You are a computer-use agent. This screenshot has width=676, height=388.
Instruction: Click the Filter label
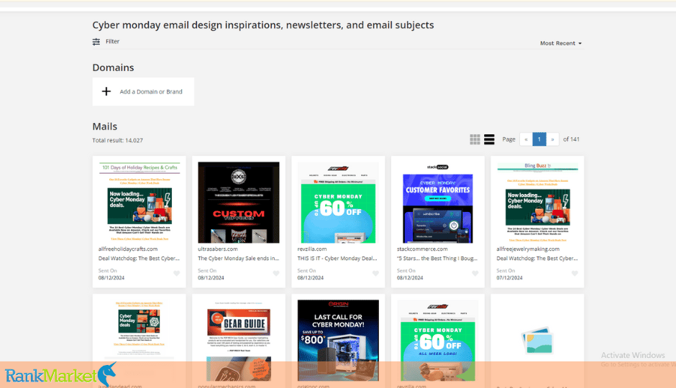tap(112, 42)
